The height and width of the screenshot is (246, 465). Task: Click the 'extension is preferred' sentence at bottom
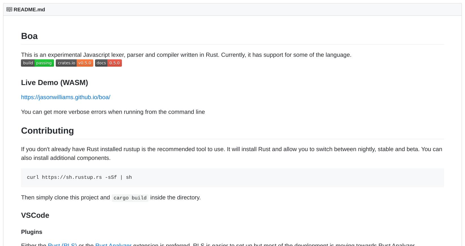click(255, 244)
